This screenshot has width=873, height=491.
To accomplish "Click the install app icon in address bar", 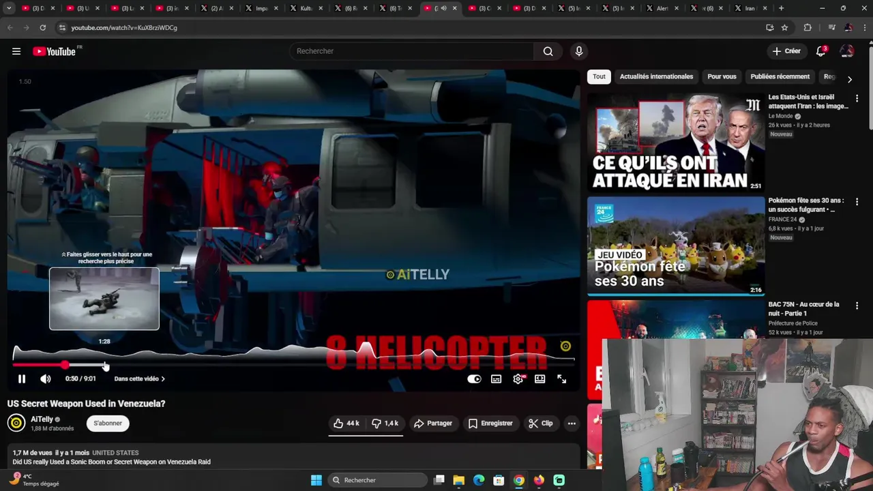I will pos(769,27).
